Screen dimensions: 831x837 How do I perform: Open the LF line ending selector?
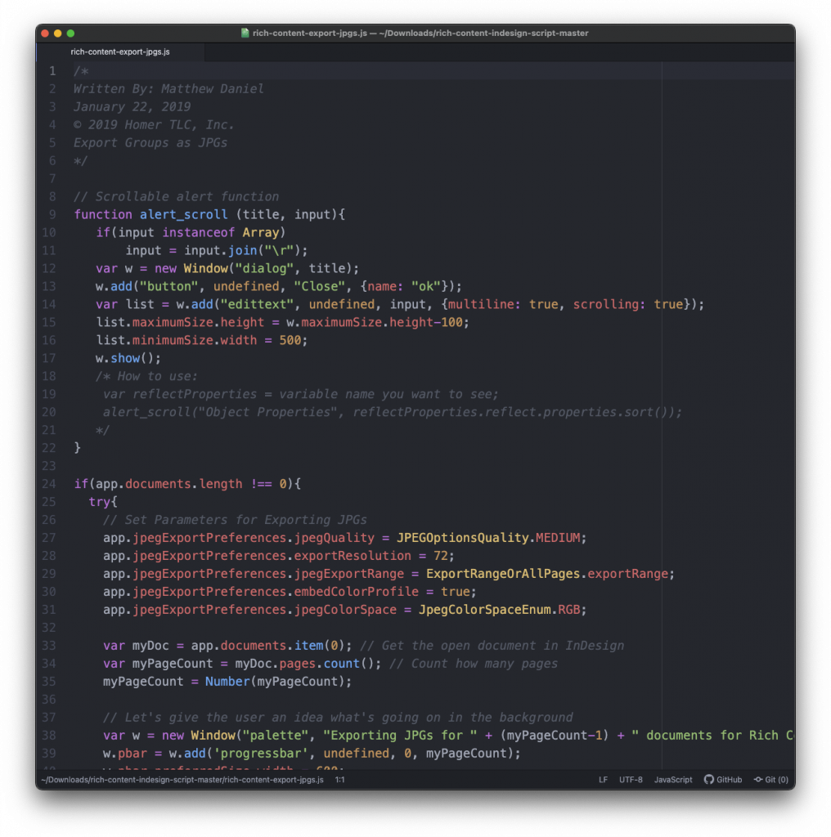click(603, 780)
